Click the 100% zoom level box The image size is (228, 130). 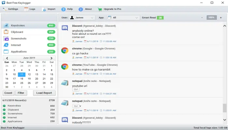[x=212, y=18]
